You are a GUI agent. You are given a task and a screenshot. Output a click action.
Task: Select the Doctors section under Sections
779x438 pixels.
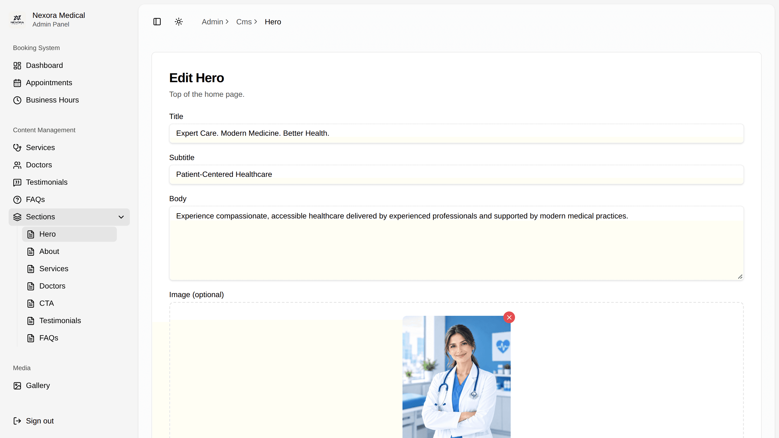coord(69,286)
